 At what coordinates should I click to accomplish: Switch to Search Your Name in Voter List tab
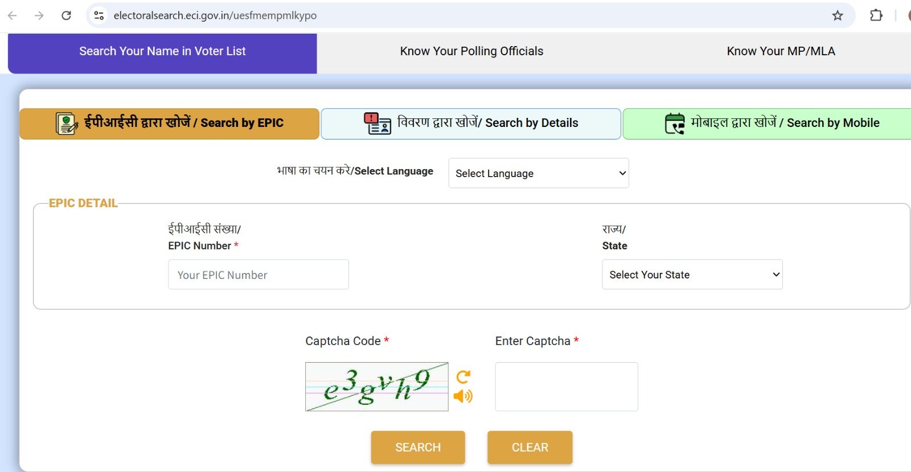162,52
